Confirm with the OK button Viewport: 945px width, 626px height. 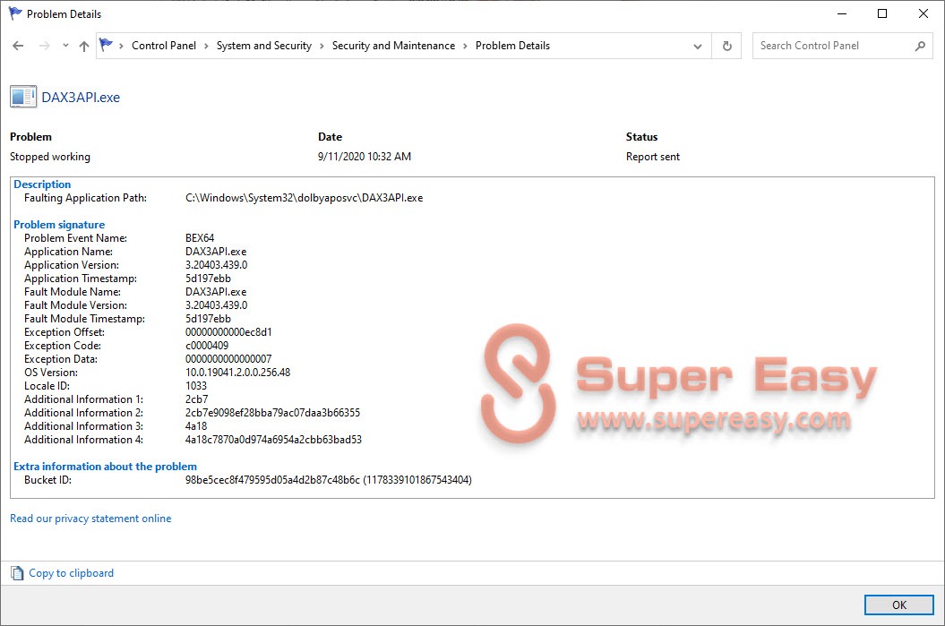(899, 605)
